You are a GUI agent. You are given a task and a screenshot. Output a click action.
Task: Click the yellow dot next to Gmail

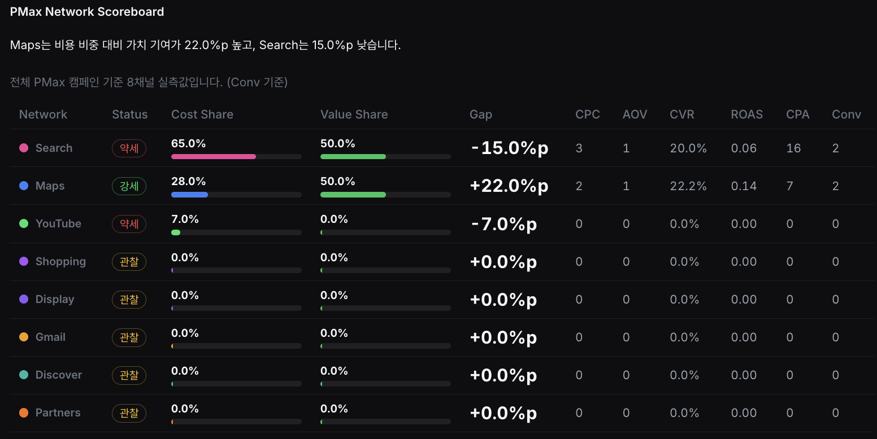pyautogui.click(x=24, y=337)
